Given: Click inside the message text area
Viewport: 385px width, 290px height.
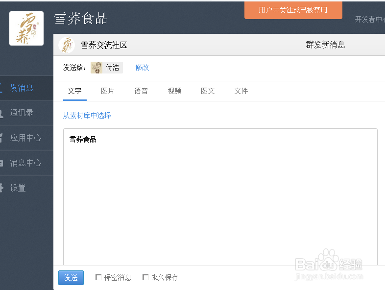Looking at the screenshot, I should 220,196.
